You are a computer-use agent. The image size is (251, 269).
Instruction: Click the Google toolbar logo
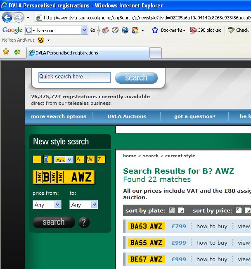12,30
